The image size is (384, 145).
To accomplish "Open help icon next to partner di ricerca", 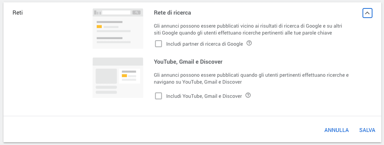I will [x=249, y=43].
